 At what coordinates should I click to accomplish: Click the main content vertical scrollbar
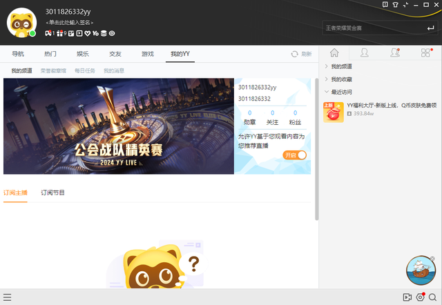316,149
